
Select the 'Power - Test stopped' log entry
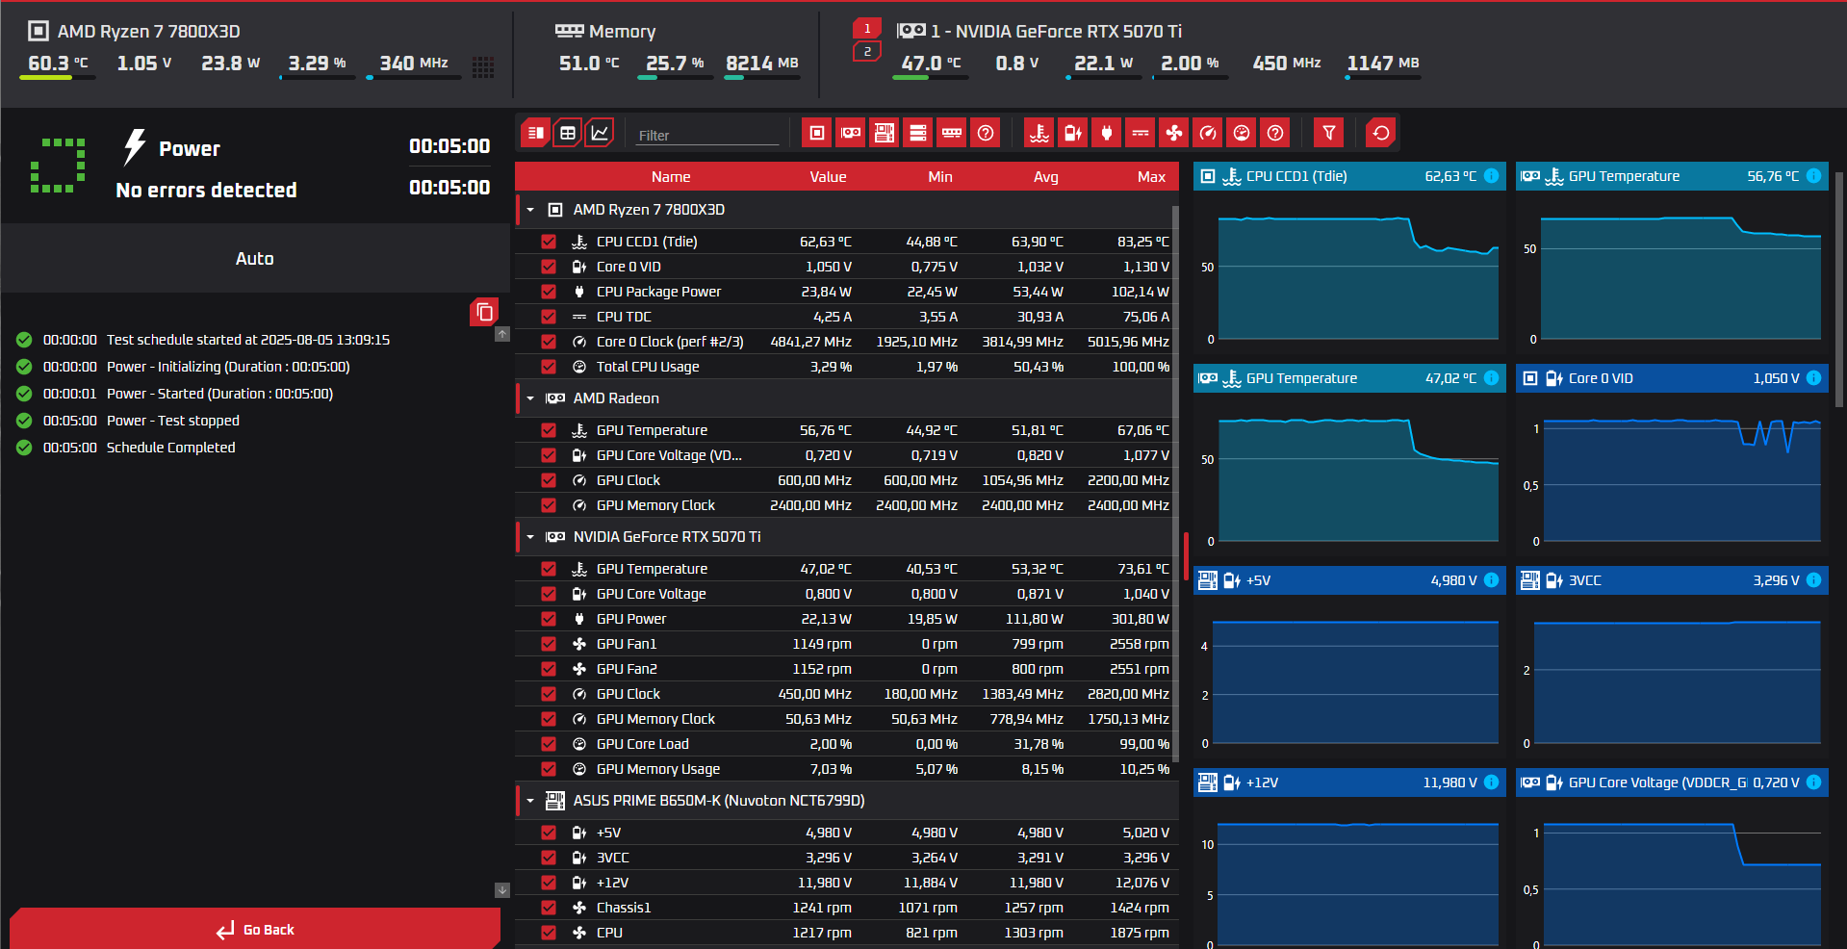173,421
